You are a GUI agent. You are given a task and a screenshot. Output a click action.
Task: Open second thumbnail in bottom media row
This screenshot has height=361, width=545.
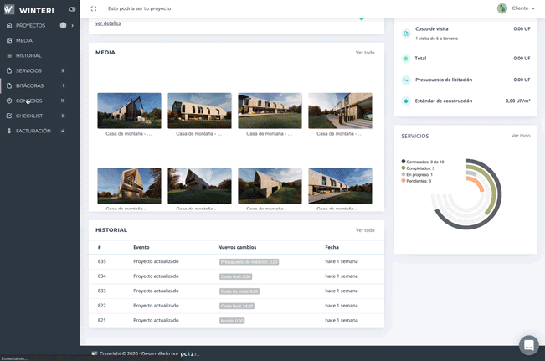tap(199, 186)
